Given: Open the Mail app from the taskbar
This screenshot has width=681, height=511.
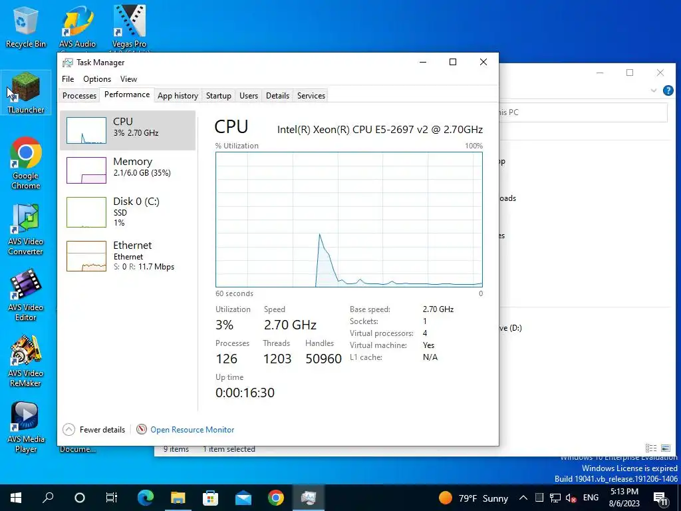Looking at the screenshot, I should pyautogui.click(x=243, y=498).
